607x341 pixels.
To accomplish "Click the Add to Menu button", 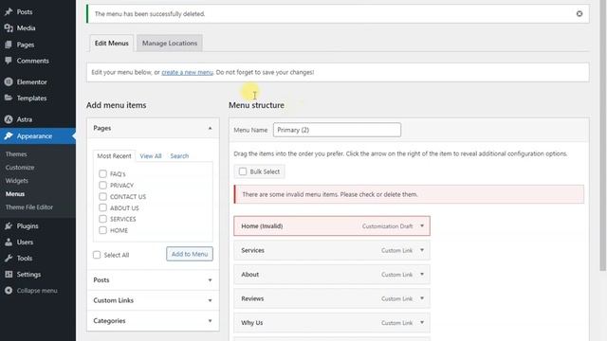I will (190, 254).
